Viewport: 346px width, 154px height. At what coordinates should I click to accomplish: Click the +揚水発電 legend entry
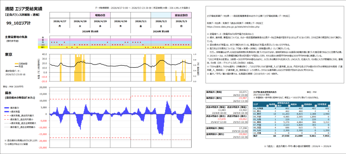[x=12, y=112]
